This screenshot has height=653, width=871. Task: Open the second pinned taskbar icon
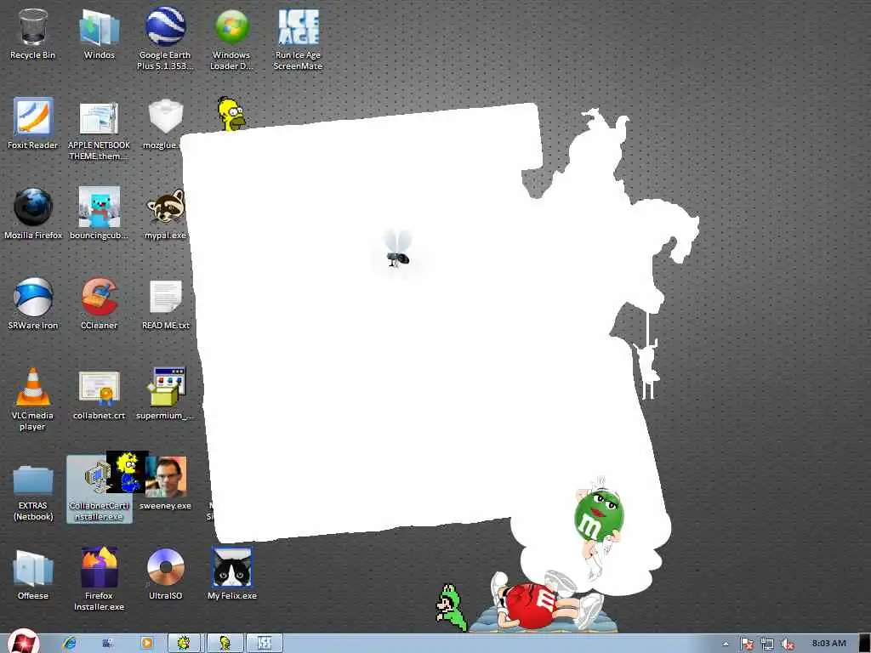tap(108, 643)
